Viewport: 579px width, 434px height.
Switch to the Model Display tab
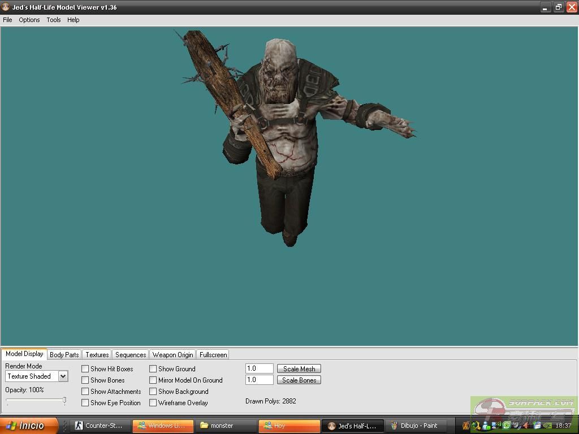(x=24, y=354)
